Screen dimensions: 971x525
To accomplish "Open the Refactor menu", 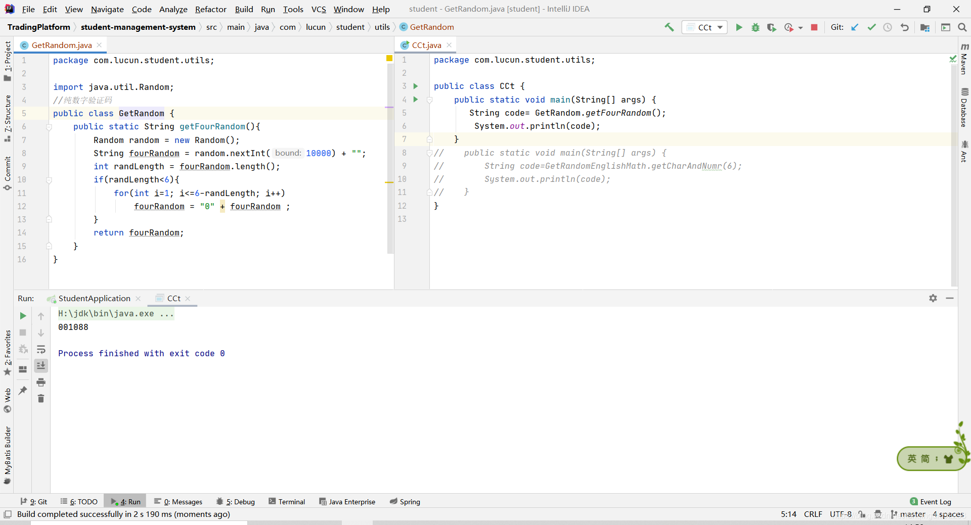I will coord(210,9).
